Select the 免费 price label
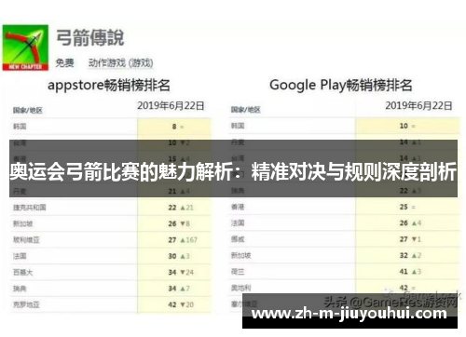 64,62
